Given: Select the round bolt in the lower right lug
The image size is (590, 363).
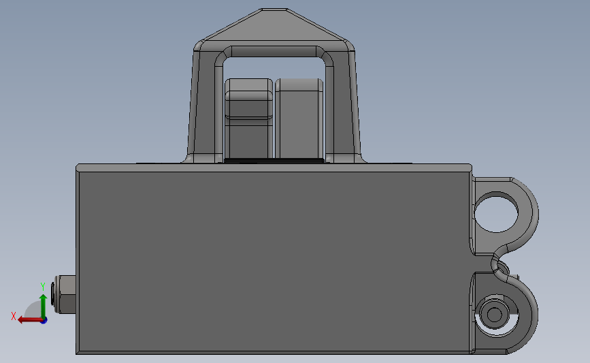Looking at the screenshot, I should click(494, 315).
